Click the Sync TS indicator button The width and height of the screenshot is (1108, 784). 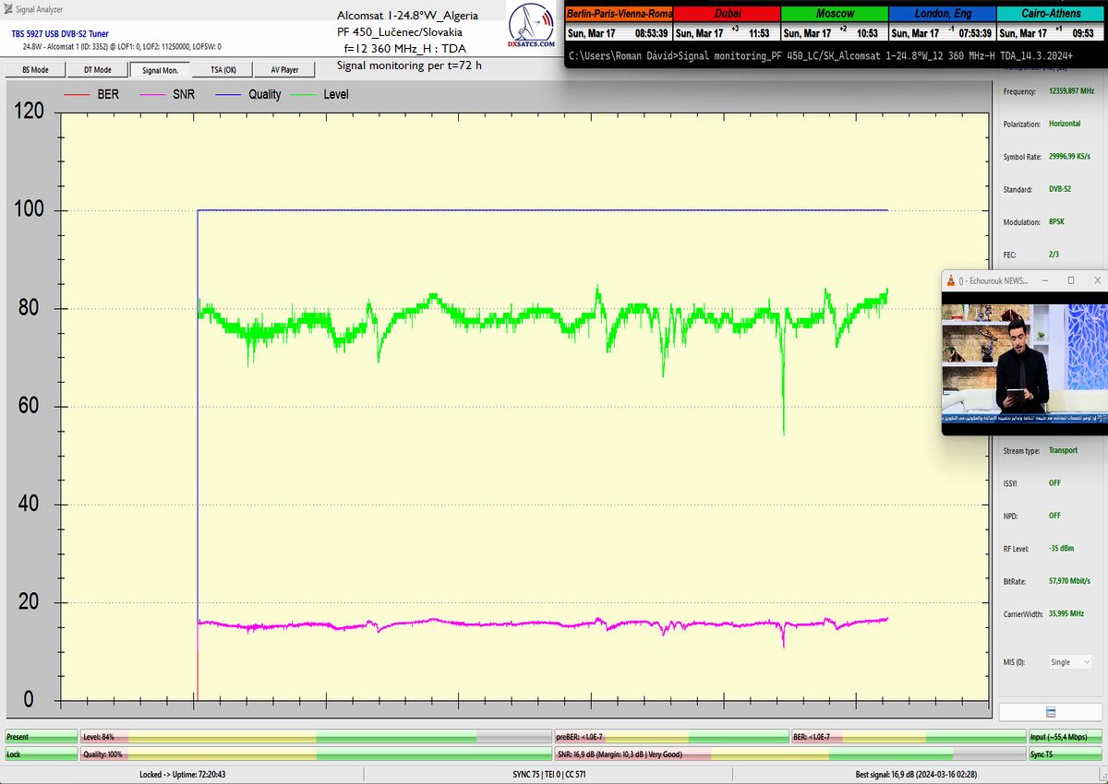click(1066, 754)
